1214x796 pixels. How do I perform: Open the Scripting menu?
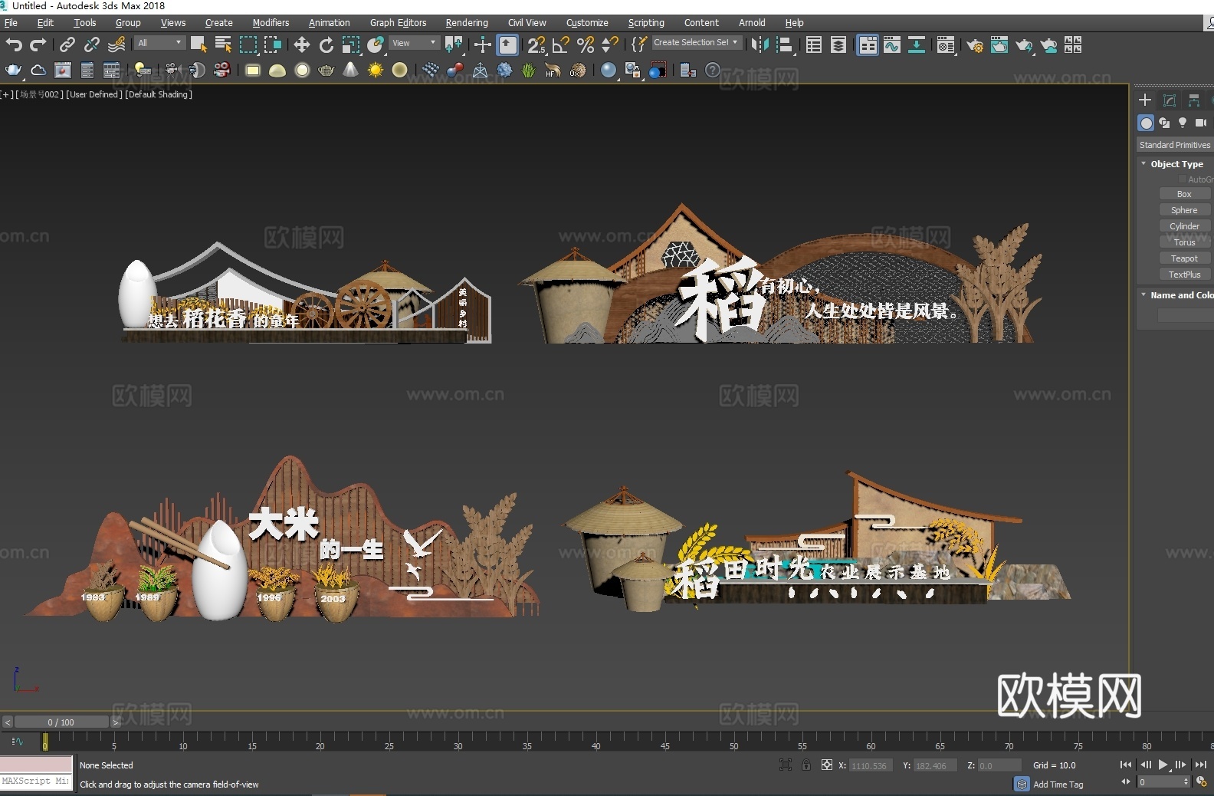pos(646,23)
